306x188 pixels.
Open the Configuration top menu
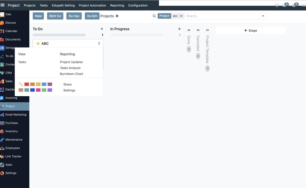click(x=138, y=5)
